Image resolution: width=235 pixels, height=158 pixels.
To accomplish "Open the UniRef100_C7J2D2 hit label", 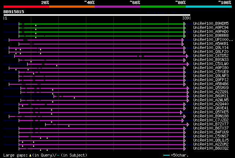I will (211, 120).
